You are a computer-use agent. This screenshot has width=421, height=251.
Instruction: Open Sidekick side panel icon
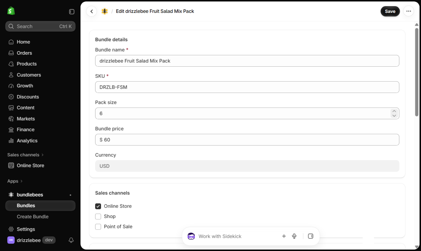[311, 236]
